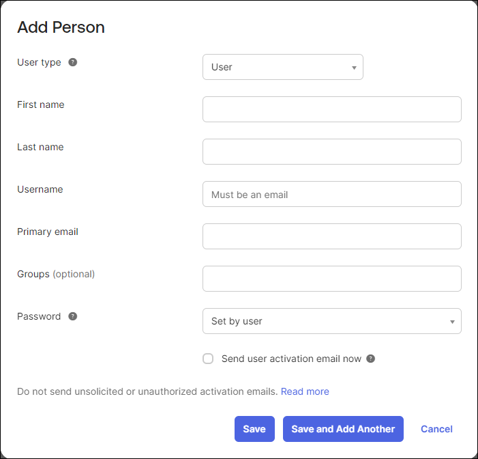Open help tooltip for activation email option
The height and width of the screenshot is (459, 478).
point(370,359)
